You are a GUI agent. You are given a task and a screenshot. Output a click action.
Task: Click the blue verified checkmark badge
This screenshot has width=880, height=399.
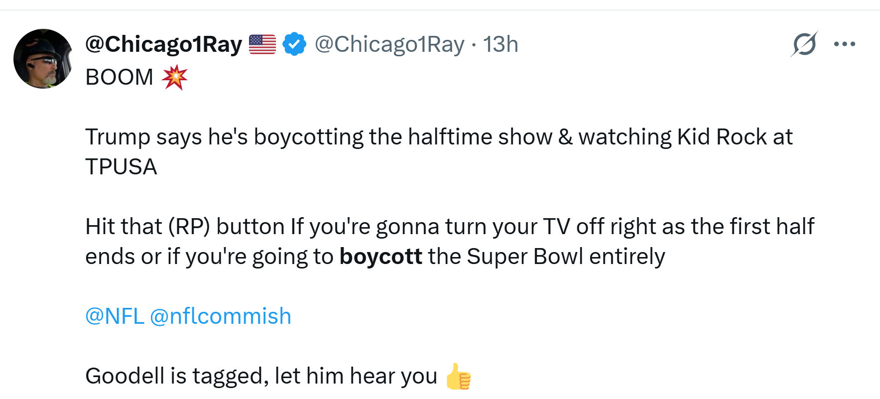pos(294,44)
